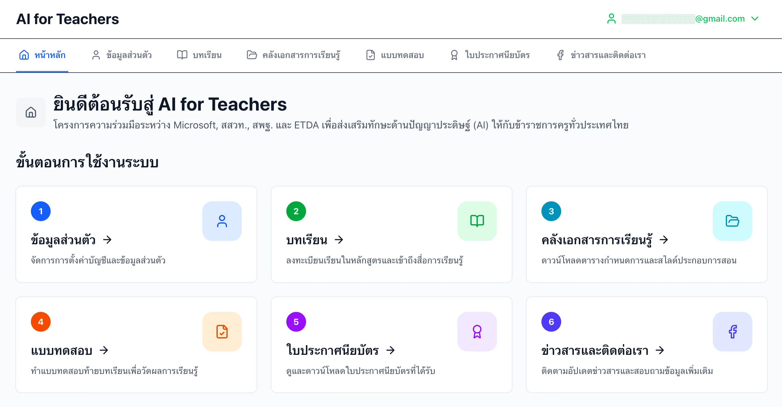
Task: Click the home icon beside the welcome heading
Action: click(31, 112)
